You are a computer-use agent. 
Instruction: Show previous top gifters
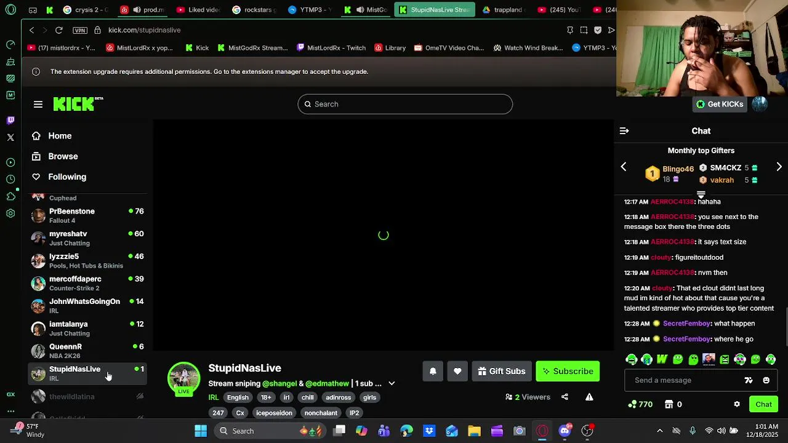point(624,167)
